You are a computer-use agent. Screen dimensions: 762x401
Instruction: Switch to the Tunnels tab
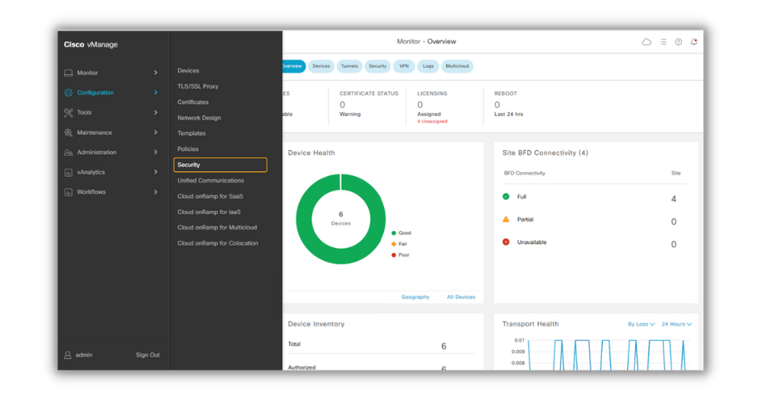point(350,66)
